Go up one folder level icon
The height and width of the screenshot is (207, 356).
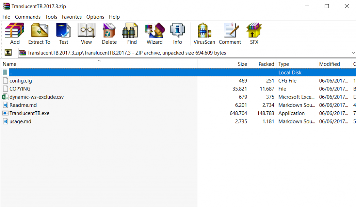tap(8, 53)
